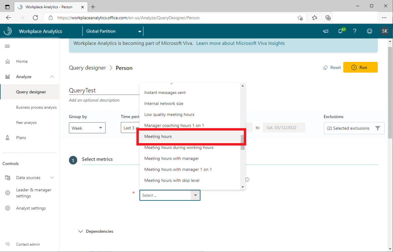Add this page to favorites

tap(300, 18)
